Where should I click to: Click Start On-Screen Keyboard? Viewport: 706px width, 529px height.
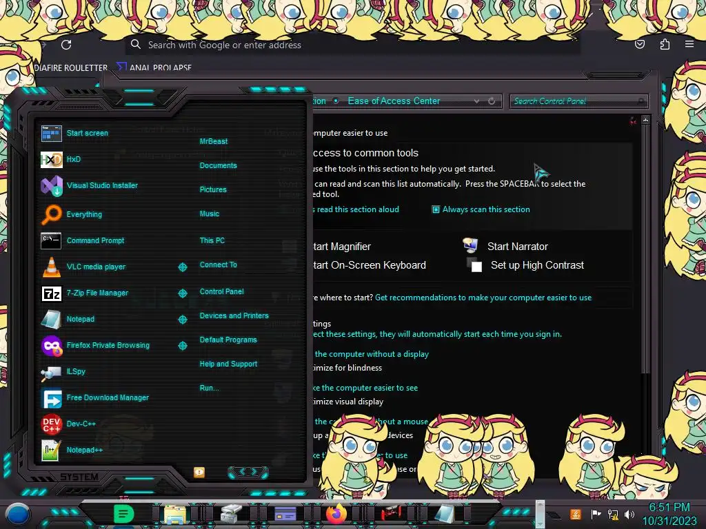click(370, 265)
